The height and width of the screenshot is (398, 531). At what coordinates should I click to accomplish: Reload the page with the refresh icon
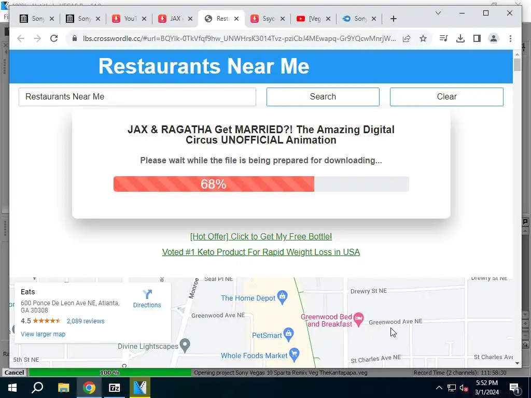pyautogui.click(x=54, y=38)
